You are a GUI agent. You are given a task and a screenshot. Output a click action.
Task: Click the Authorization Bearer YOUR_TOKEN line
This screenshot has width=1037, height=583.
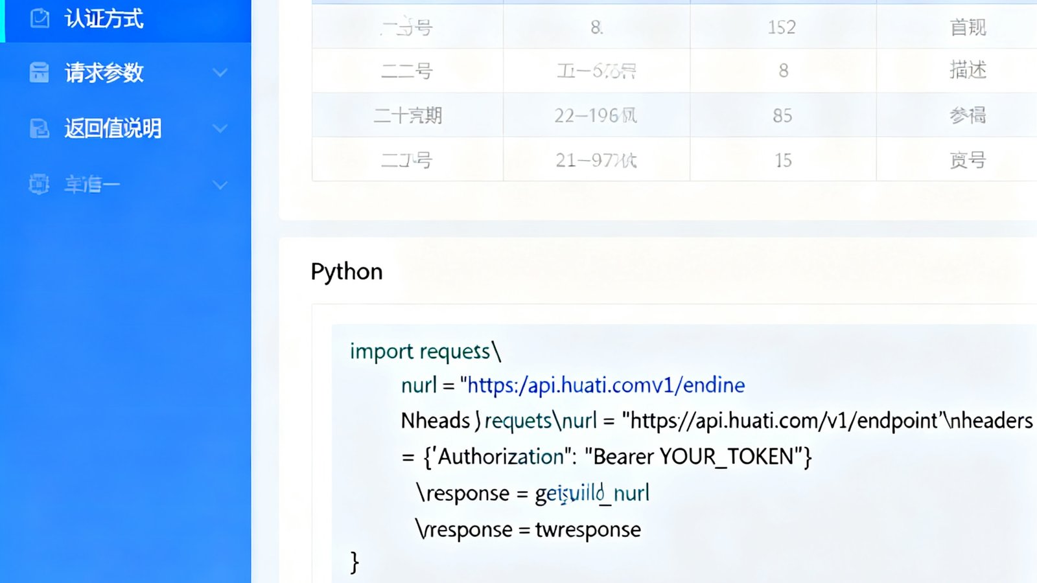click(607, 457)
